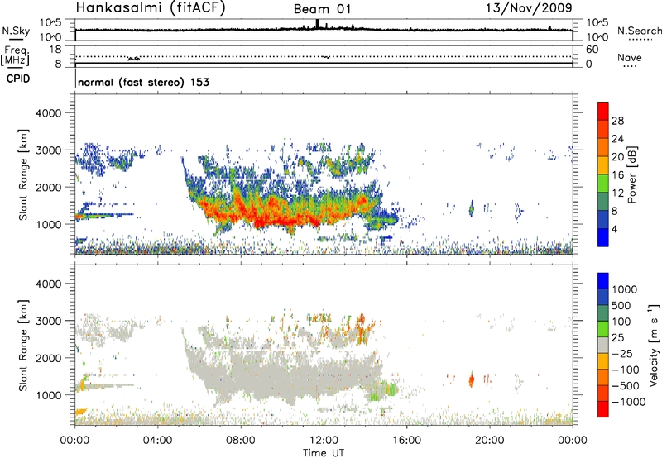The image size is (662, 458).
Task: Select the N.Sky legend label
Action: 16,31
